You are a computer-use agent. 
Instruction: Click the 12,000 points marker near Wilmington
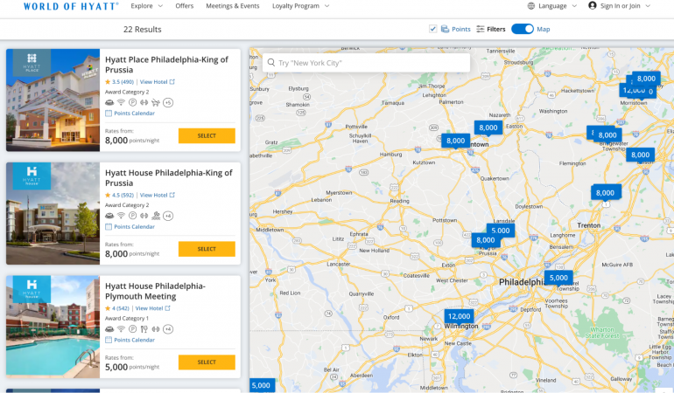[458, 316]
